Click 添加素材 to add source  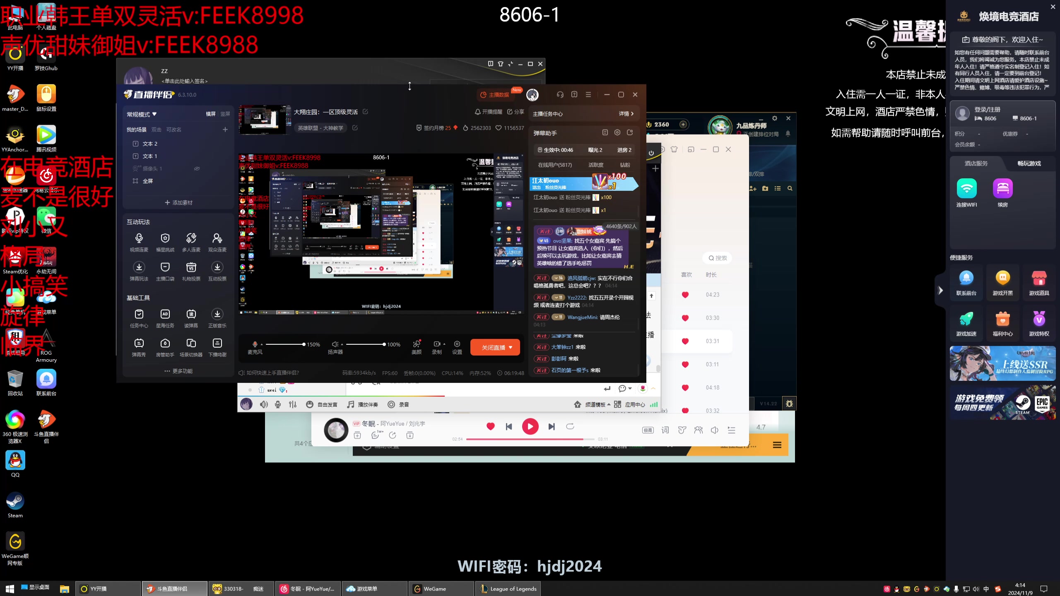[178, 202]
